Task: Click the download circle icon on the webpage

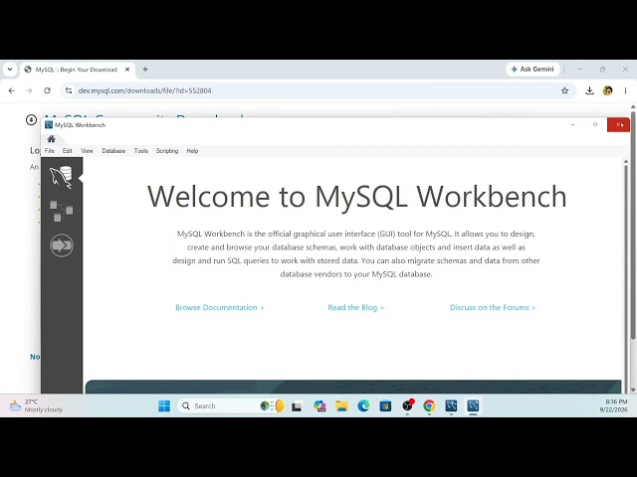Action: (x=31, y=119)
